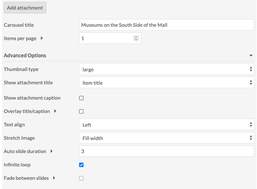Expand the Items per page help arrow
Viewport: 257px width, 189px height.
[x=42, y=38]
